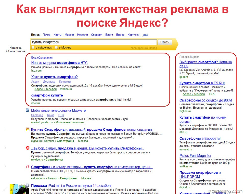Click the Акции sitelink under M.Video ad
The width and height of the screenshot is (245, 194).
click(x=35, y=82)
